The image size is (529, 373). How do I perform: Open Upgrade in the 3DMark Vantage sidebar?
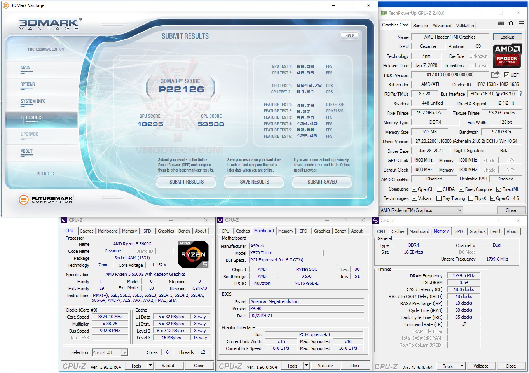30,134
